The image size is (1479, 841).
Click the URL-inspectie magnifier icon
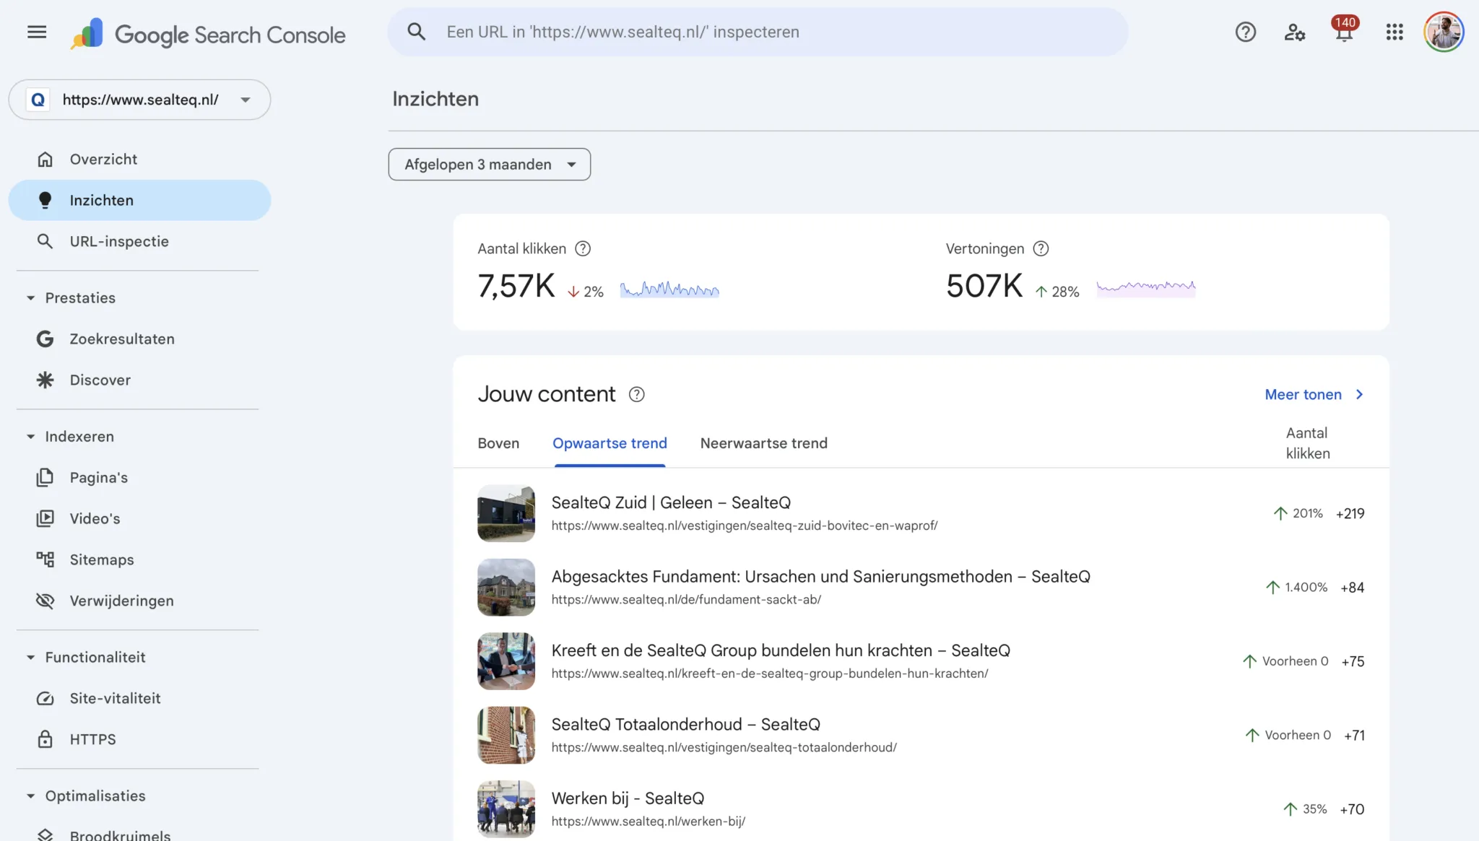[45, 241]
